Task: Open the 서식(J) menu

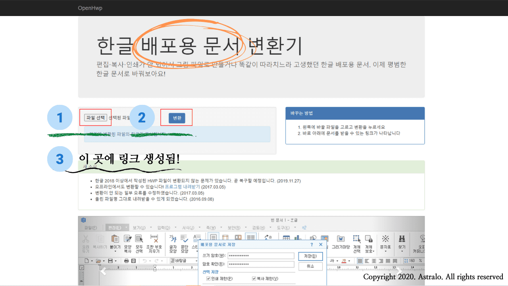Action: coord(189,228)
